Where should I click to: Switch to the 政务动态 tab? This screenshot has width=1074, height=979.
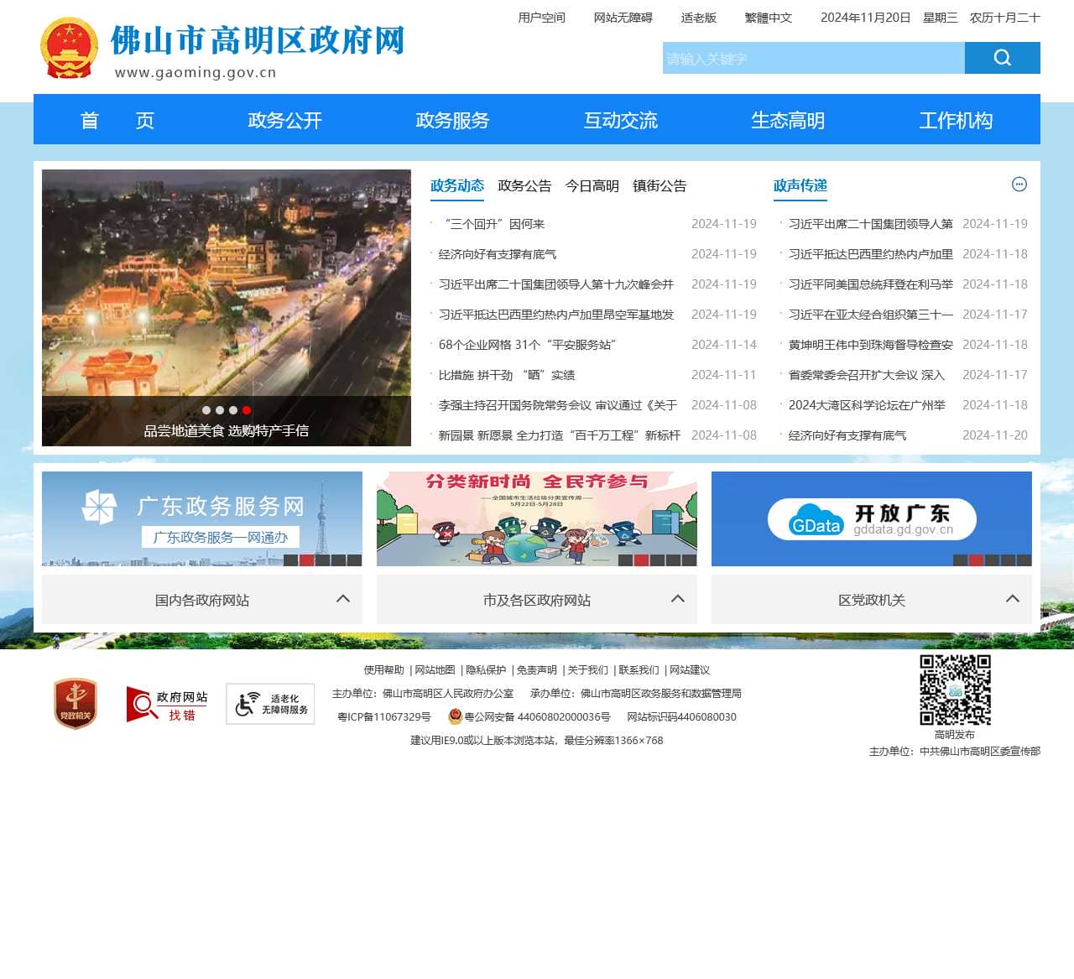click(x=457, y=186)
